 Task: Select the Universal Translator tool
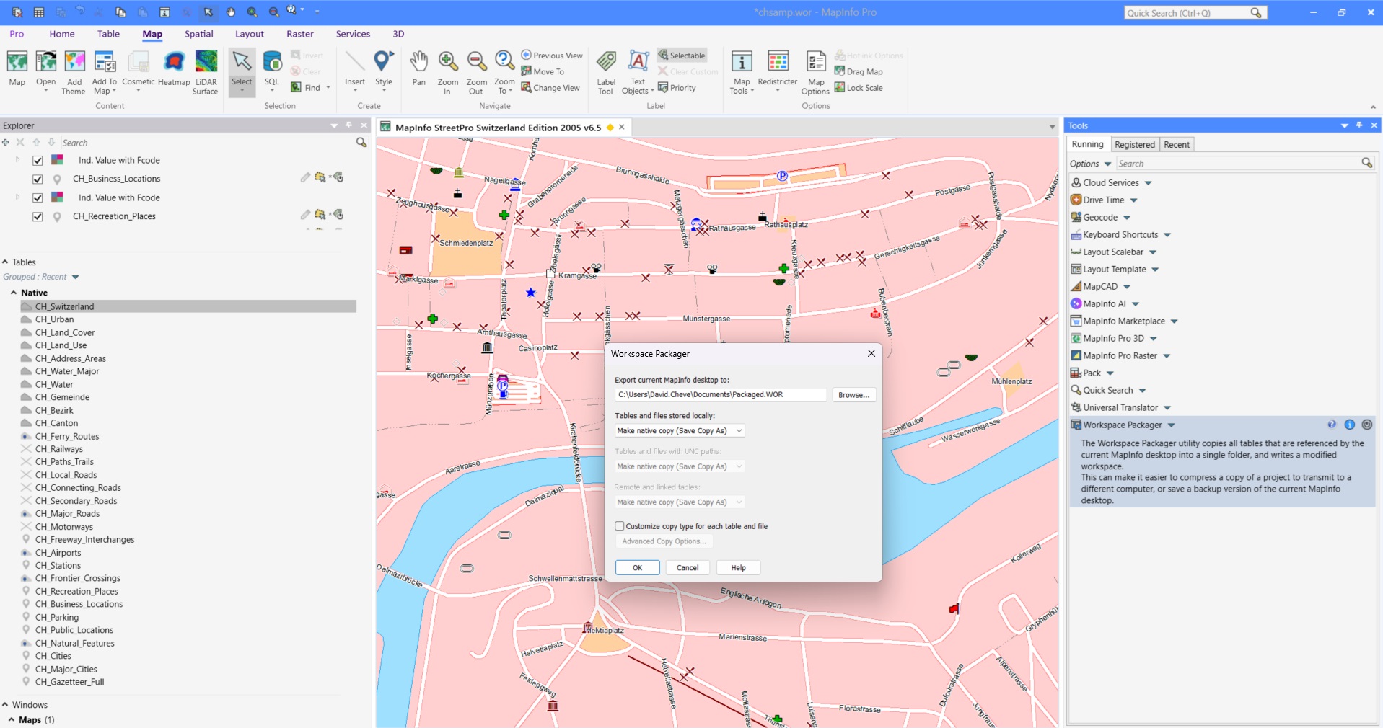click(1120, 407)
